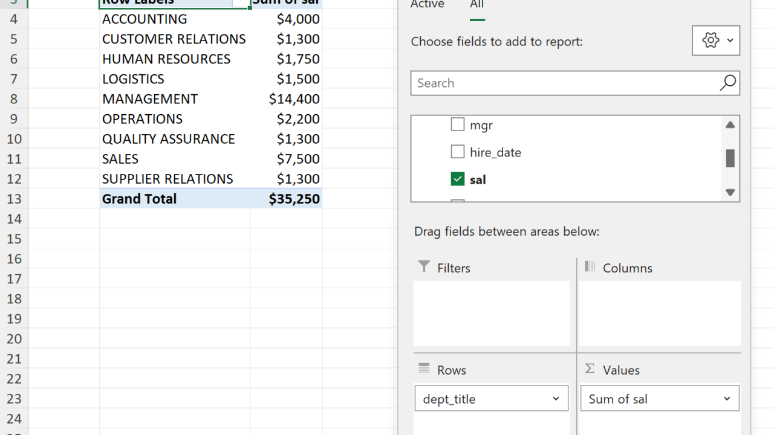The height and width of the screenshot is (435, 774).
Task: Click the Filters funnel icon
Action: point(424,267)
